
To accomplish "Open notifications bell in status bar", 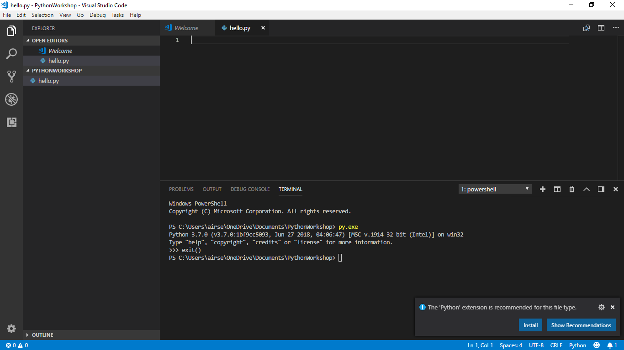I will click(612, 345).
